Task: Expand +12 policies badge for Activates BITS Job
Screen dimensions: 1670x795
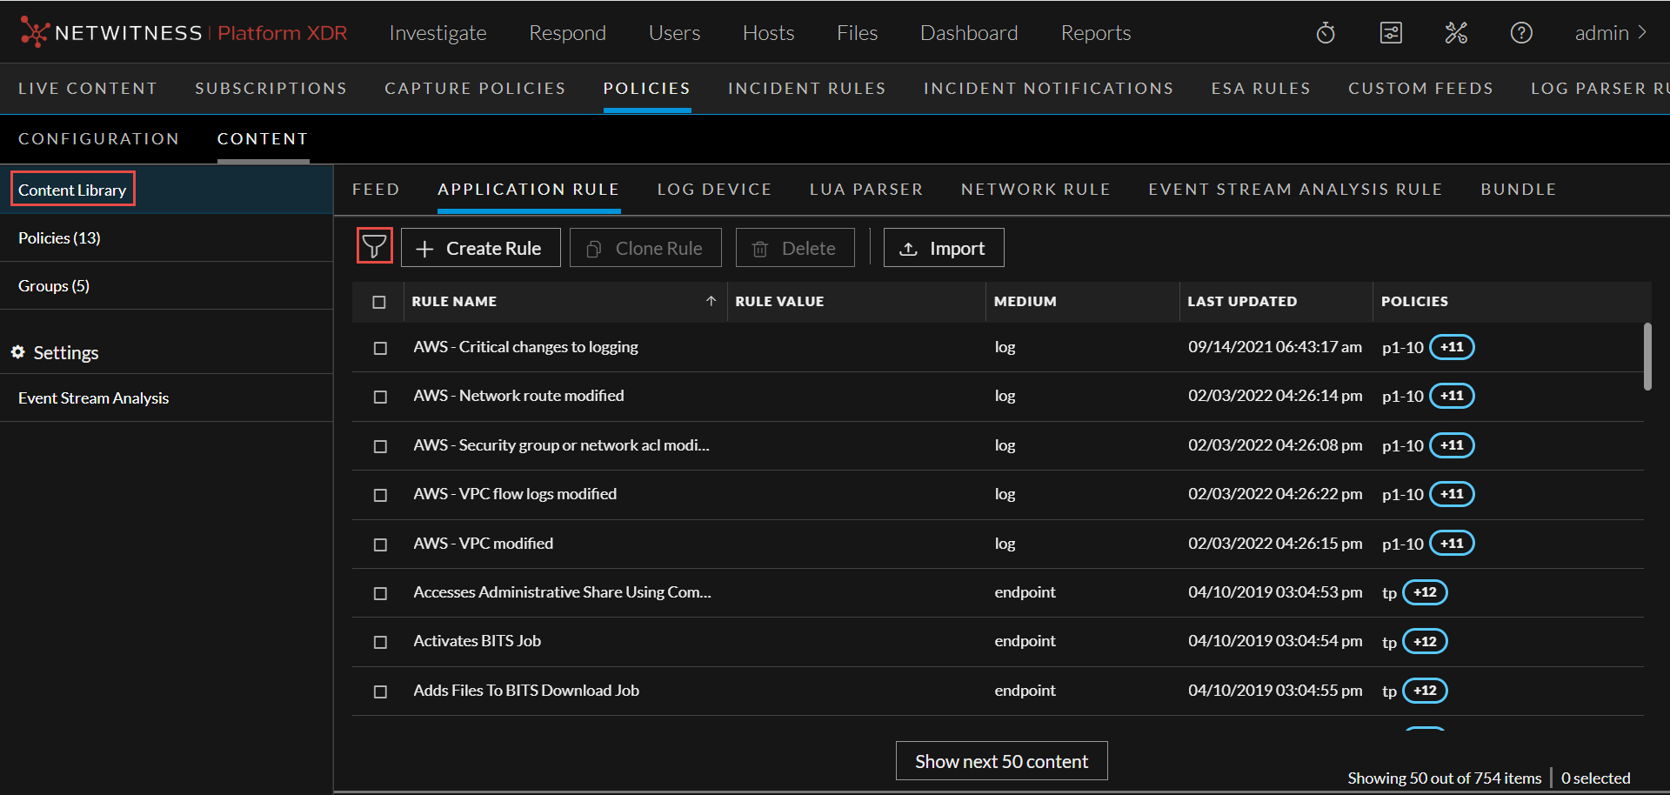Action: point(1425,642)
